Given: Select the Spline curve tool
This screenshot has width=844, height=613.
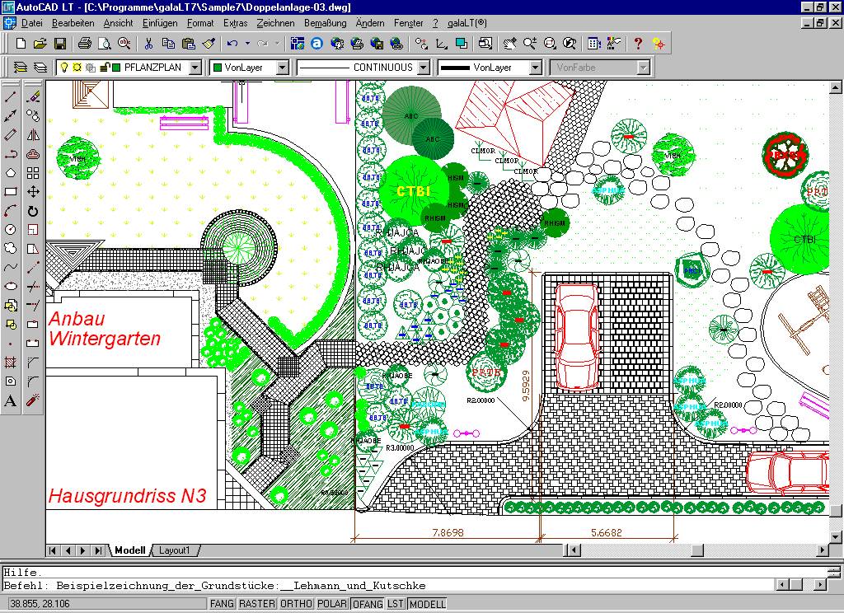Looking at the screenshot, I should (10, 268).
